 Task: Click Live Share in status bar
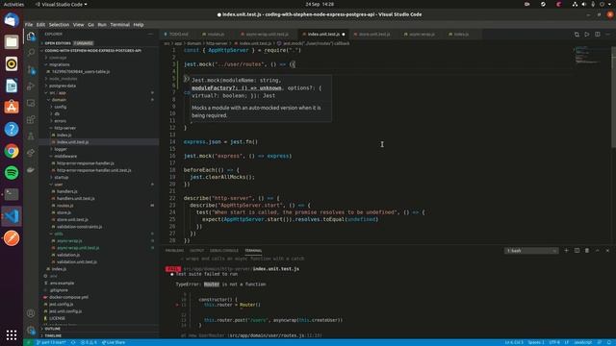[x=114, y=342]
